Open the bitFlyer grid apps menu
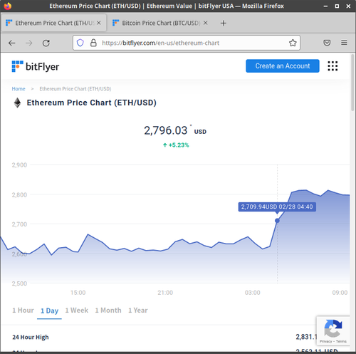The height and width of the screenshot is (354, 356). pos(333,66)
